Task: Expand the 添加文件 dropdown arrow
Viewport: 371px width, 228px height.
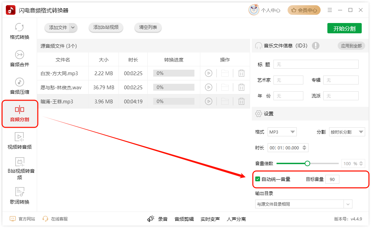Action: tap(73, 27)
